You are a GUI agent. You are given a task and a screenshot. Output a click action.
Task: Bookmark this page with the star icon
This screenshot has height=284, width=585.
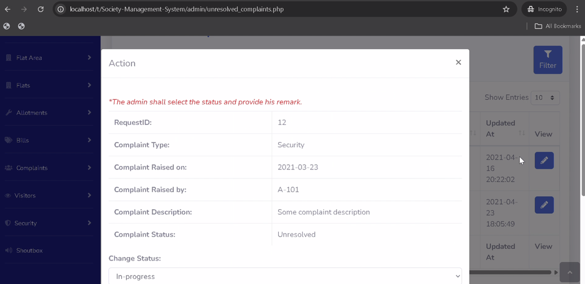[506, 9]
